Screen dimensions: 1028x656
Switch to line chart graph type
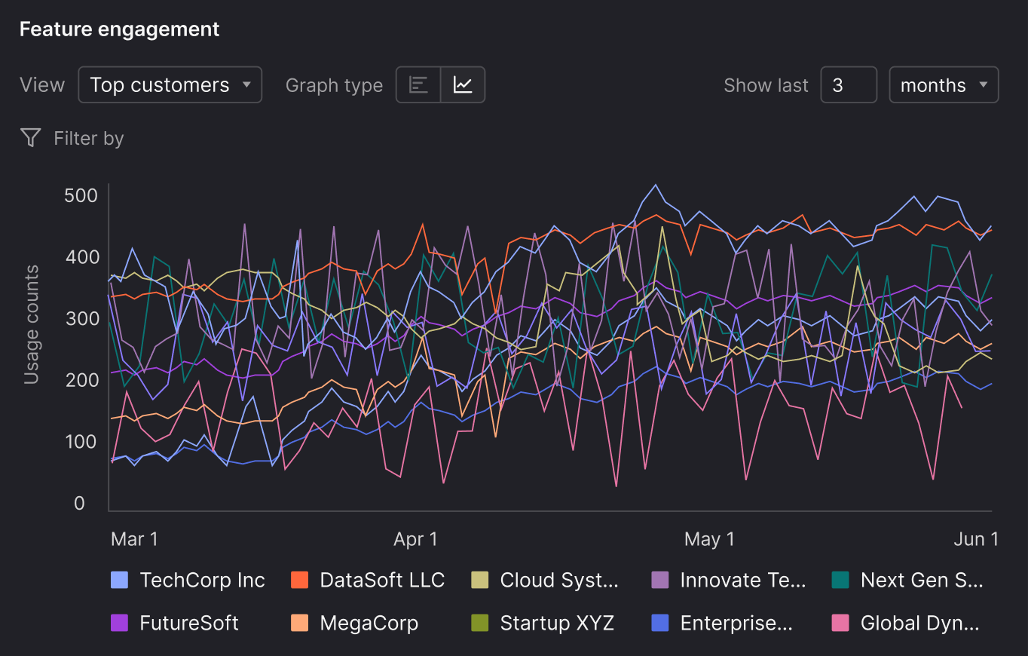(463, 84)
